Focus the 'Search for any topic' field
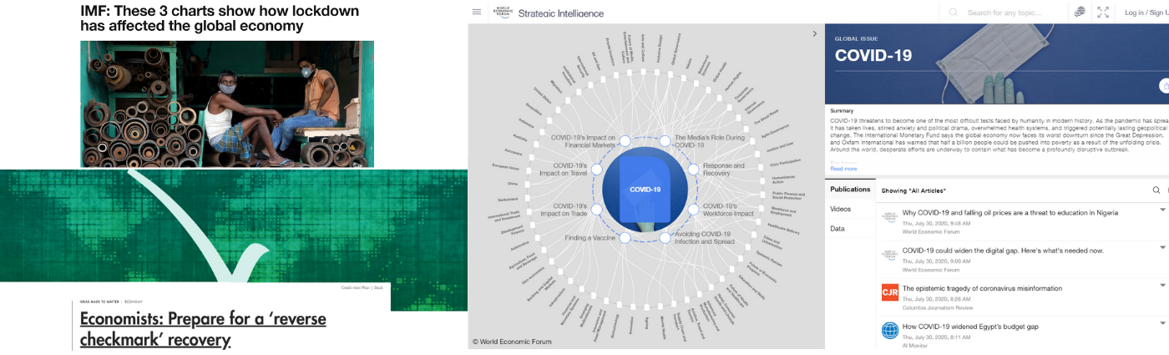The width and height of the screenshot is (1169, 355). (x=1005, y=13)
